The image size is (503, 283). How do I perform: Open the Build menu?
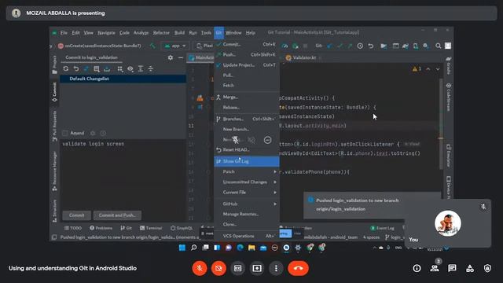(179, 33)
